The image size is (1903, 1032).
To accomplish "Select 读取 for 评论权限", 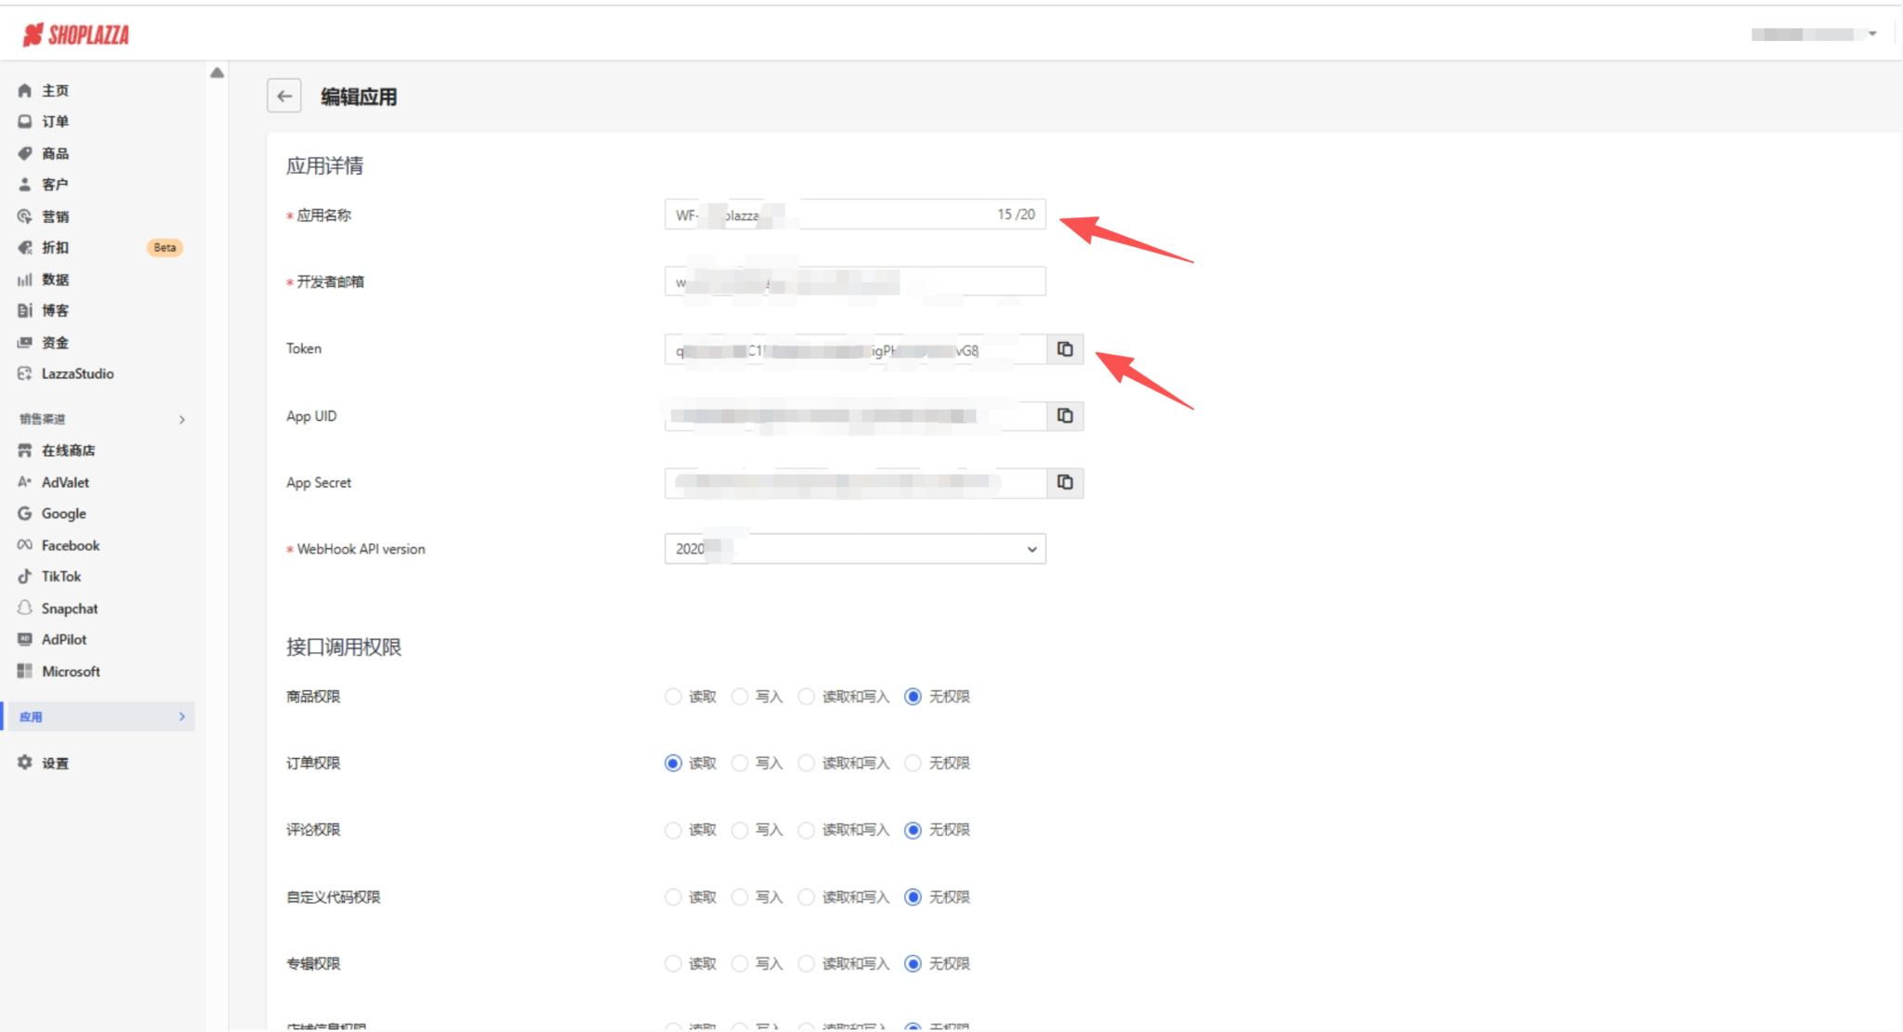I will (673, 830).
